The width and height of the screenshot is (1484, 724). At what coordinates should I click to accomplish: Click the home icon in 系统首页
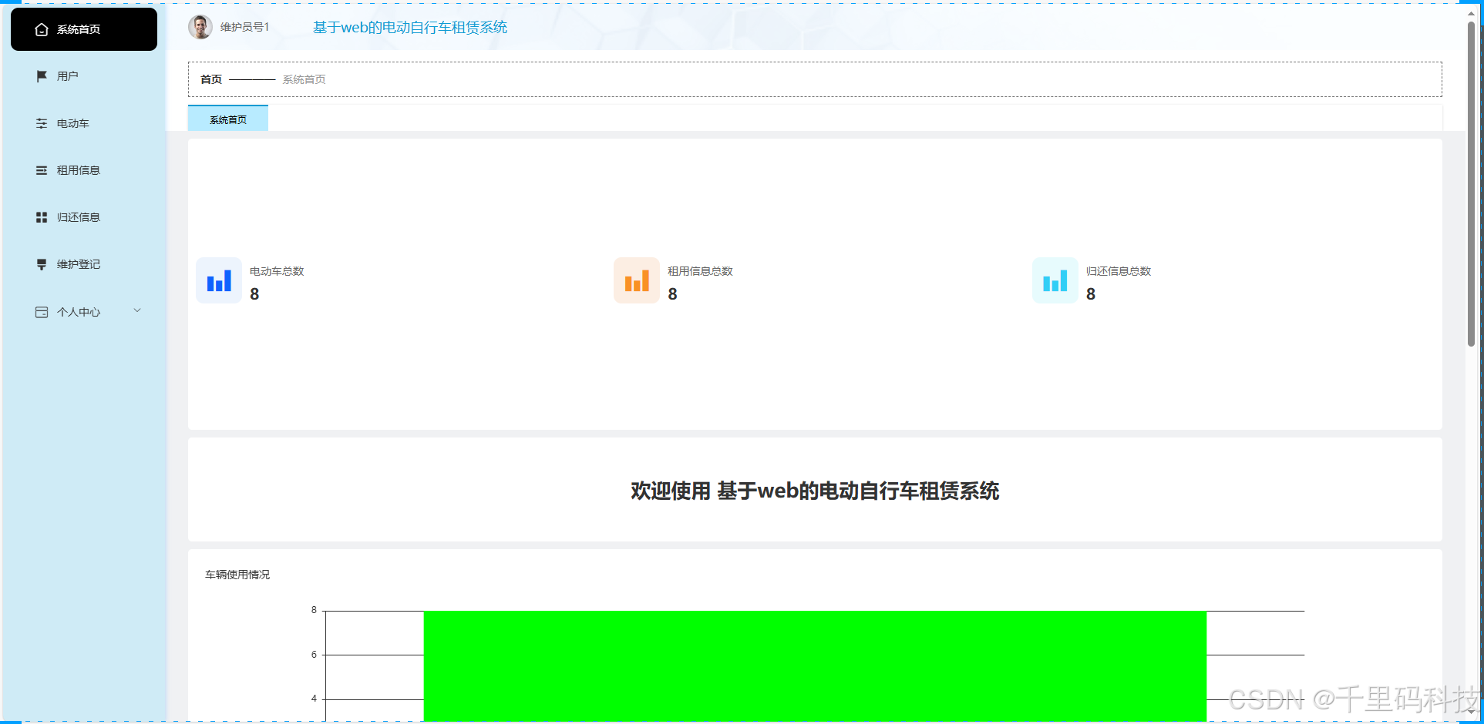[x=42, y=29]
